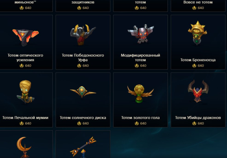Select the card labeled Вовсе не тотем
The height and width of the screenshot is (158, 227).
click(198, 6)
